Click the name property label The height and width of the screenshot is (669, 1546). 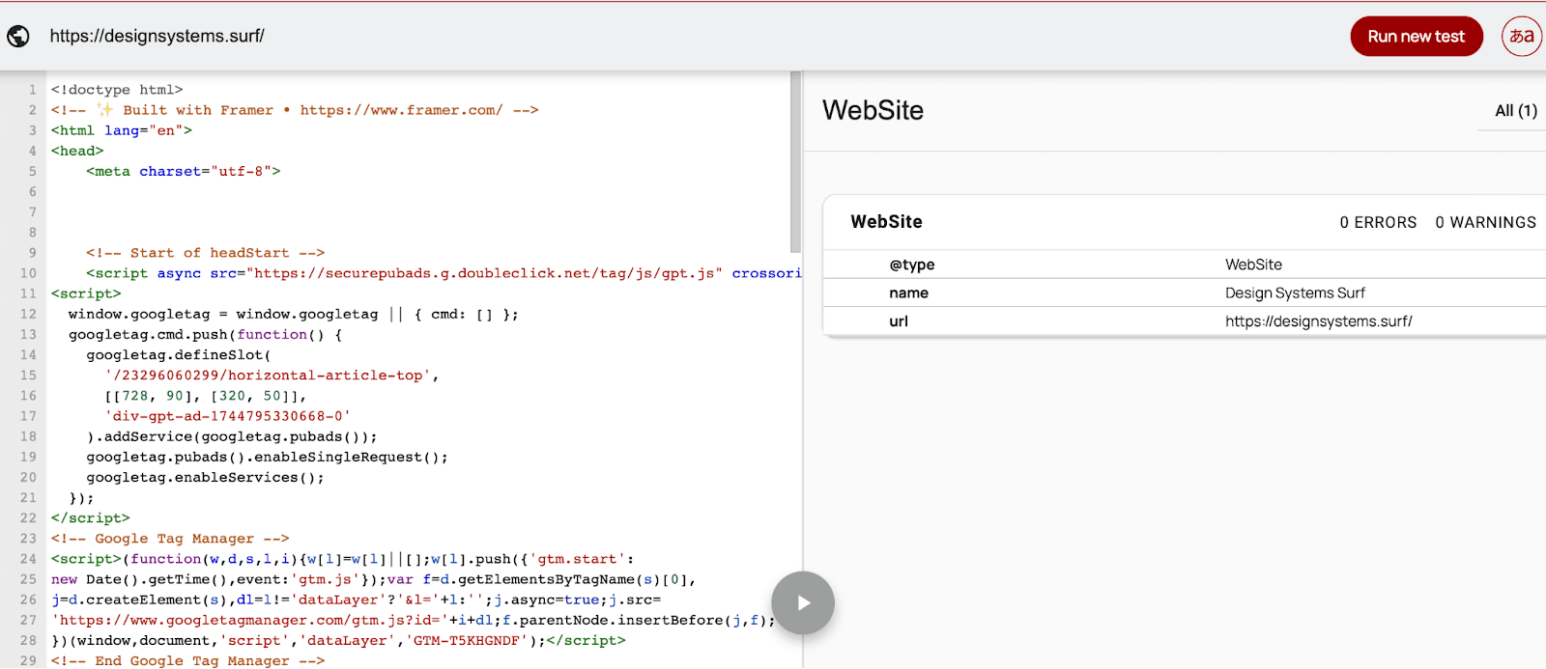pyautogui.click(x=908, y=293)
